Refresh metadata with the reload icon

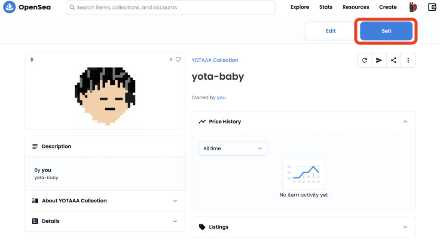click(365, 60)
